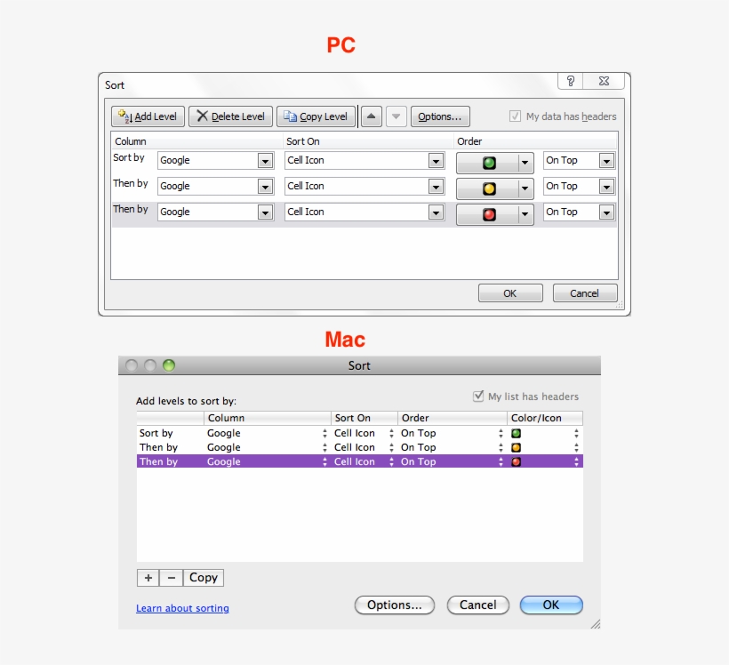
Task: Click the green zoom button on Mac window
Action: click(x=169, y=365)
